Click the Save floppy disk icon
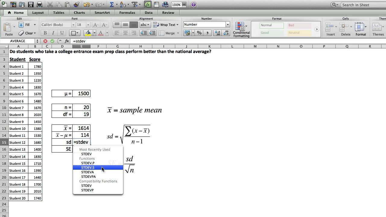Image resolution: width=386 pixels, height=217 pixels. click(31, 5)
